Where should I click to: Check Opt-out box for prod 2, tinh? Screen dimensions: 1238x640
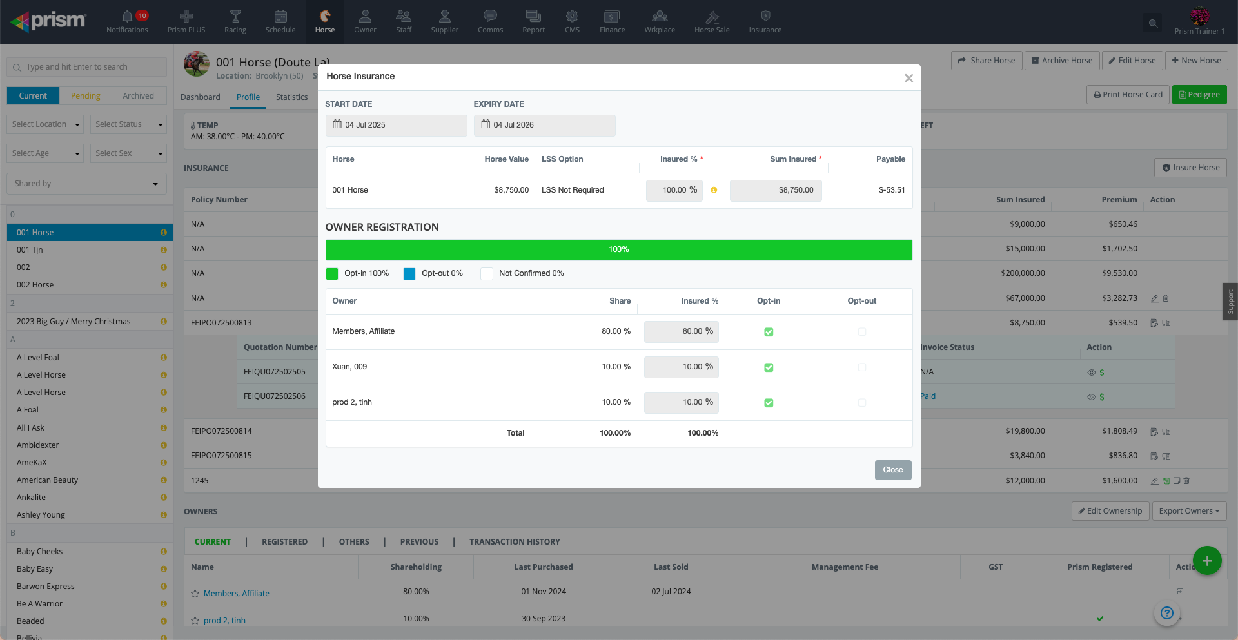(x=862, y=403)
